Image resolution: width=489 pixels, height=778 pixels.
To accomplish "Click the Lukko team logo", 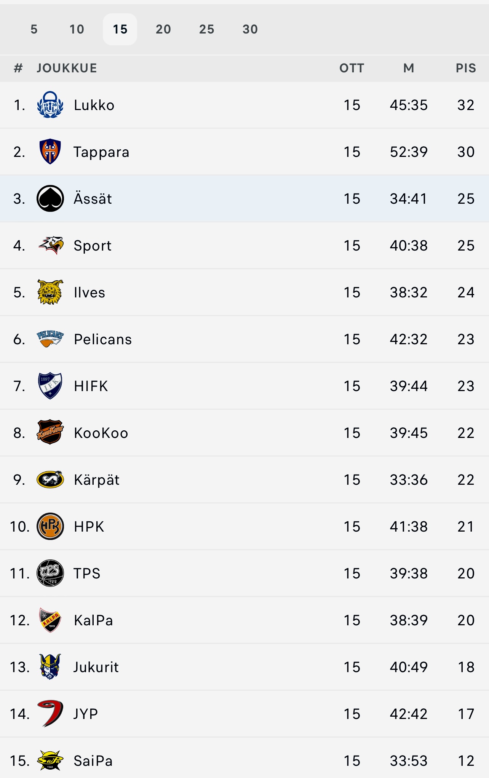I will coord(50,105).
